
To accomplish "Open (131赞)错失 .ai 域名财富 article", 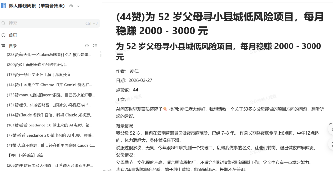I will click(49, 105).
